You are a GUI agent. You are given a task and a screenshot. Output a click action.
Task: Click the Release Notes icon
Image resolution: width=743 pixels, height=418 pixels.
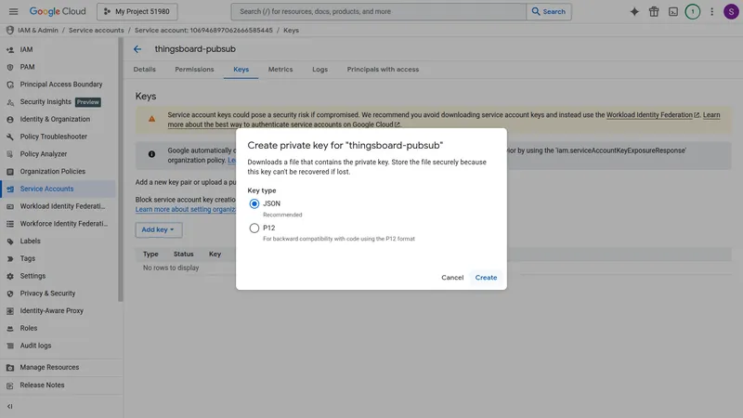(10, 385)
